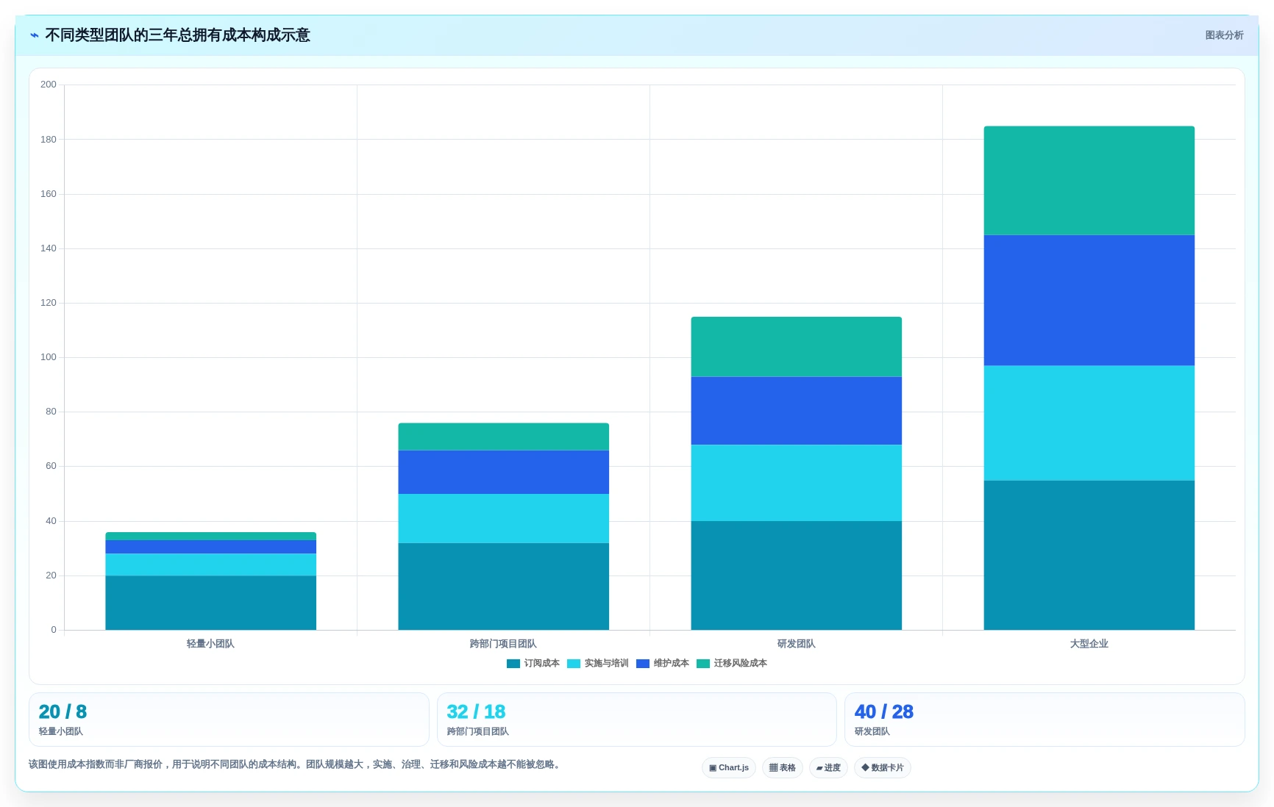Open the 20 / 8 轻量小团队 data card
Screen dimensions: 1274x807
tap(229, 720)
